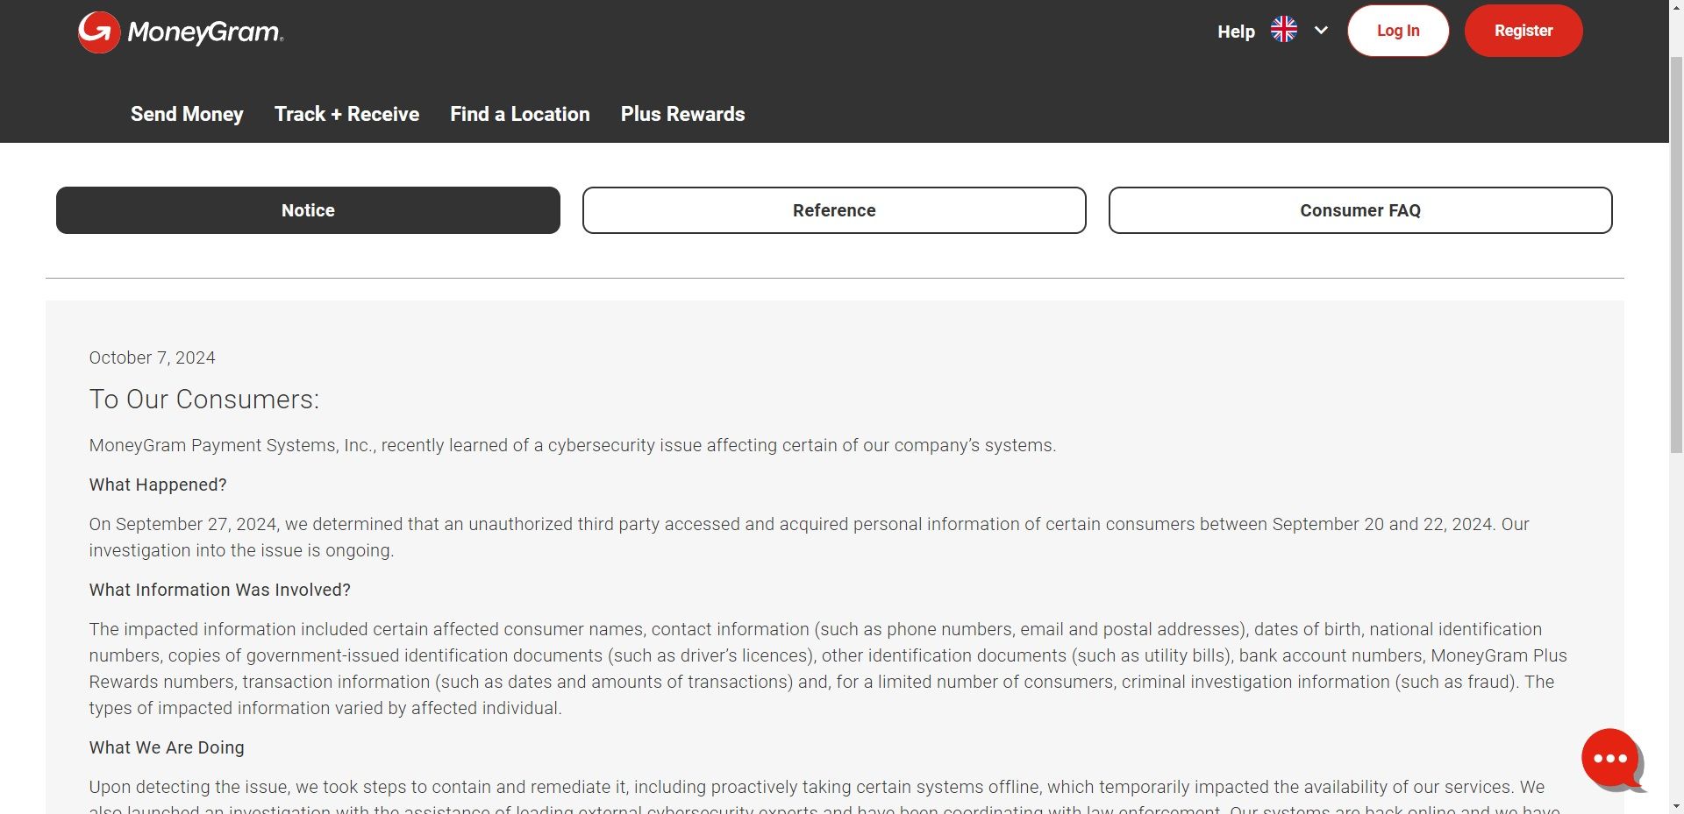
Task: Open Plus Rewards page
Action: pyautogui.click(x=682, y=114)
